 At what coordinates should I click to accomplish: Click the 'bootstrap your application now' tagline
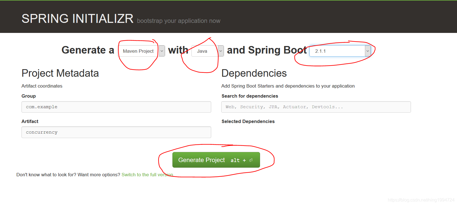coord(179,21)
